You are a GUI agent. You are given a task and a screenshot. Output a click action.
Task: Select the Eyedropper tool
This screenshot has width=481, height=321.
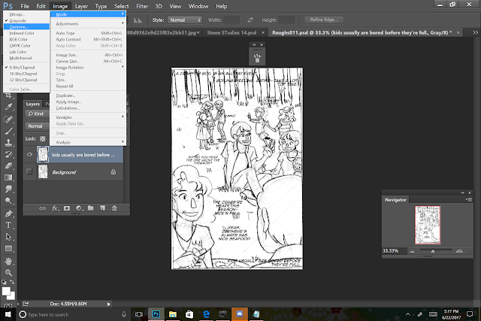tap(8, 107)
